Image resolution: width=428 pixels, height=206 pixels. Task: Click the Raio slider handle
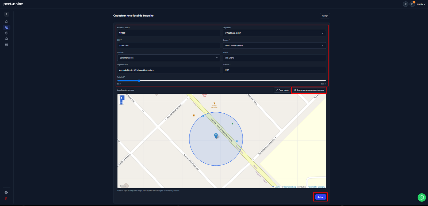(x=139, y=81)
